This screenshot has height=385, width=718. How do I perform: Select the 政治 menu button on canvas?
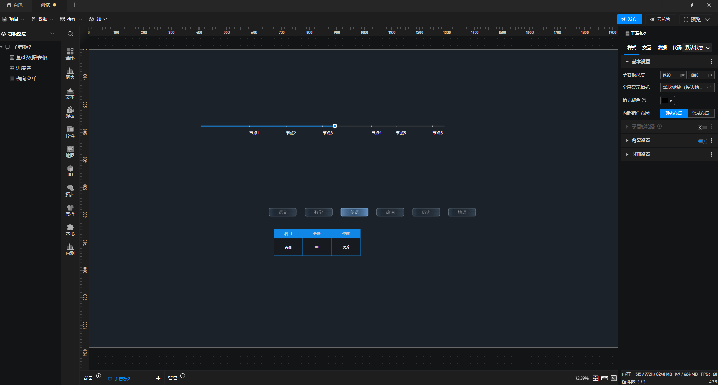[x=390, y=212]
